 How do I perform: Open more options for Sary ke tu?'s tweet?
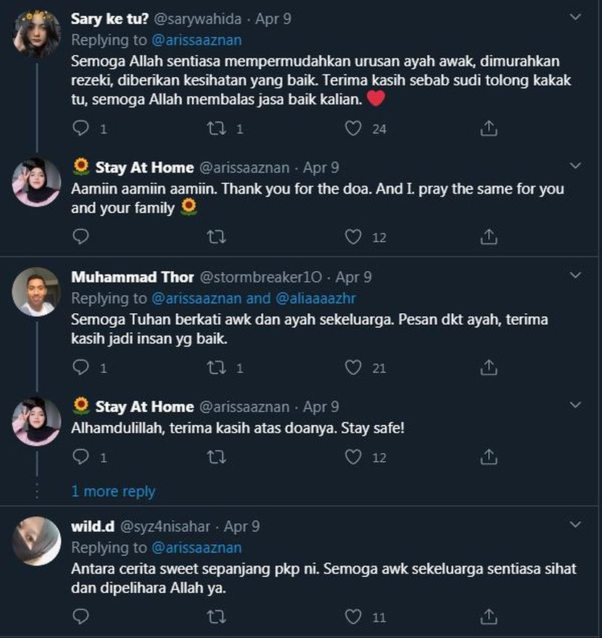pos(575,16)
